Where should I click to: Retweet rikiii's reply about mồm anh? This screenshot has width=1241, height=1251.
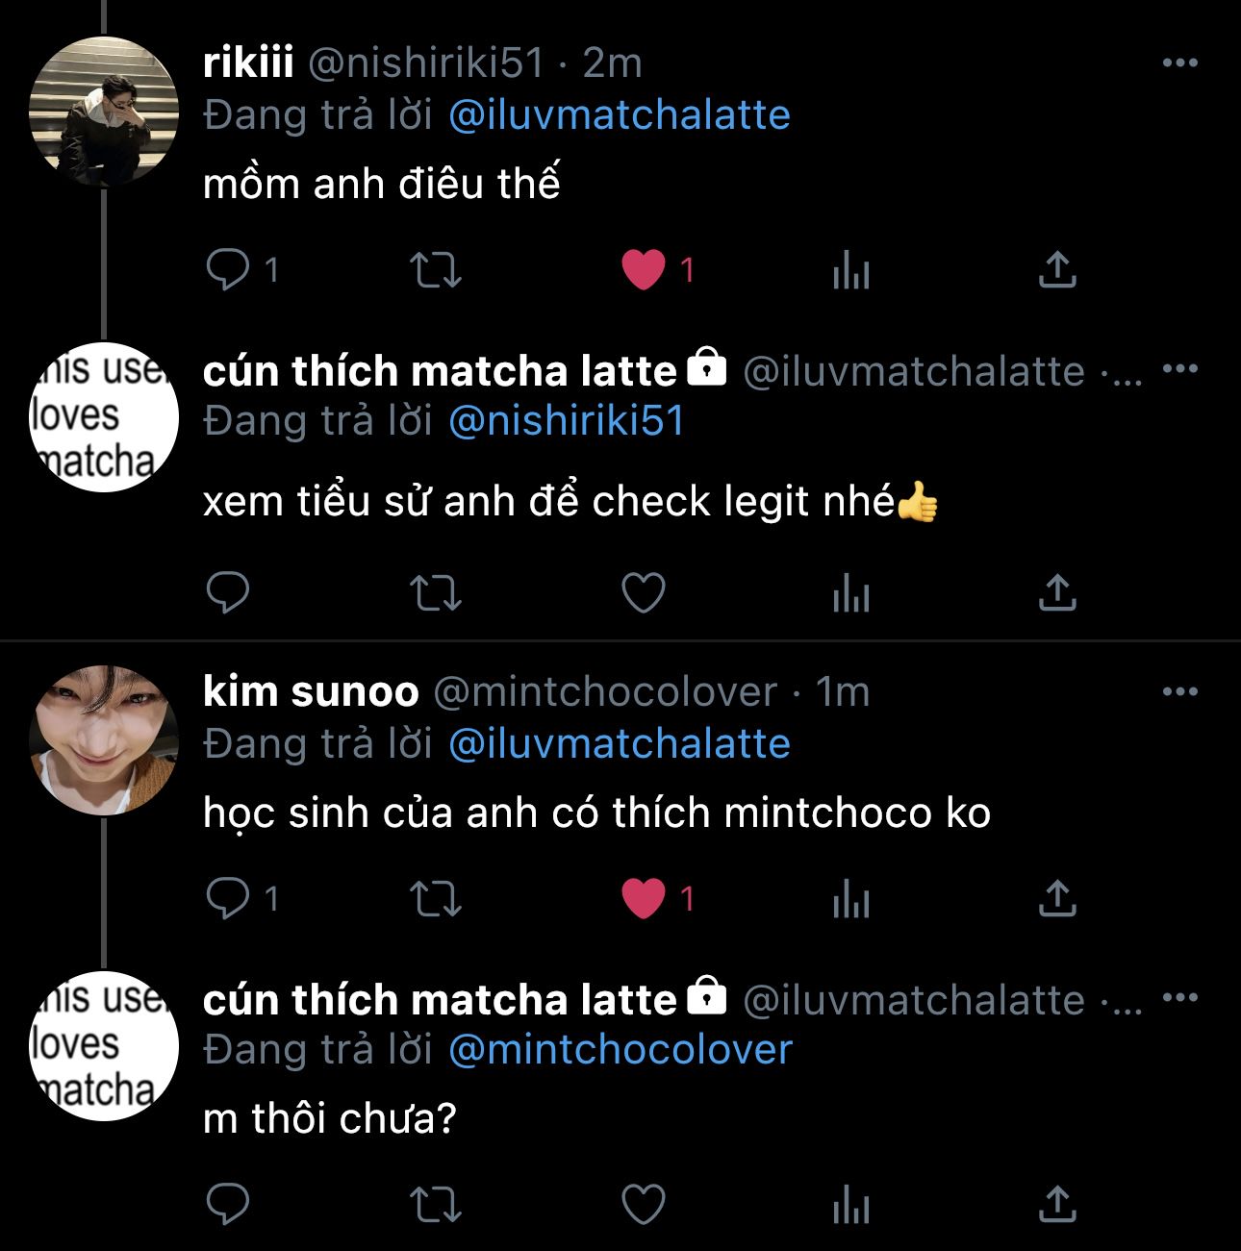pyautogui.click(x=436, y=270)
